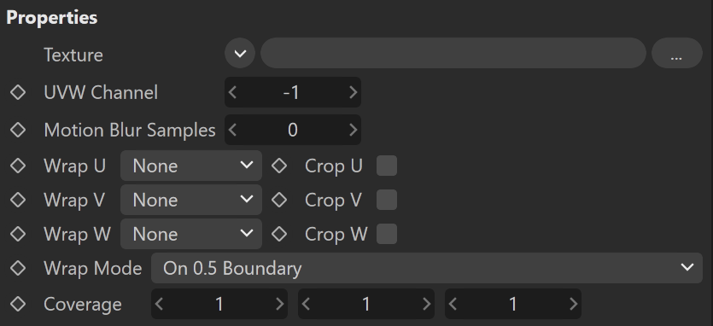Click the Texture browse ellipsis button
The width and height of the screenshot is (713, 326).
(676, 53)
